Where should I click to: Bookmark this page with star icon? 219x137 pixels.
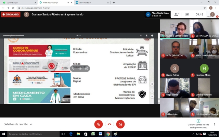(205, 8)
